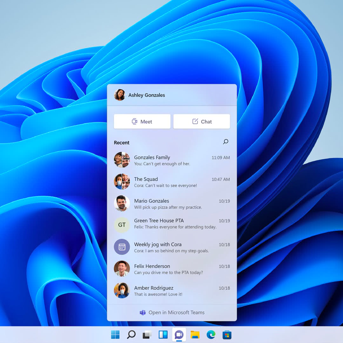Start a video call with Meet button

142,122
